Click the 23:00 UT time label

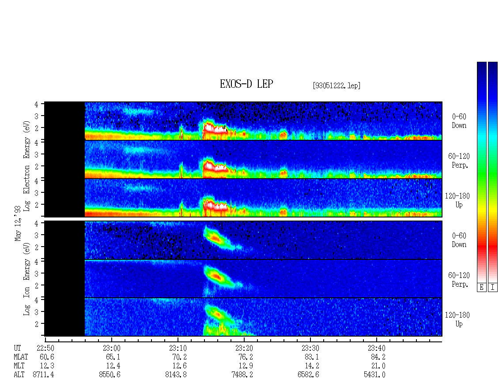tap(112, 348)
